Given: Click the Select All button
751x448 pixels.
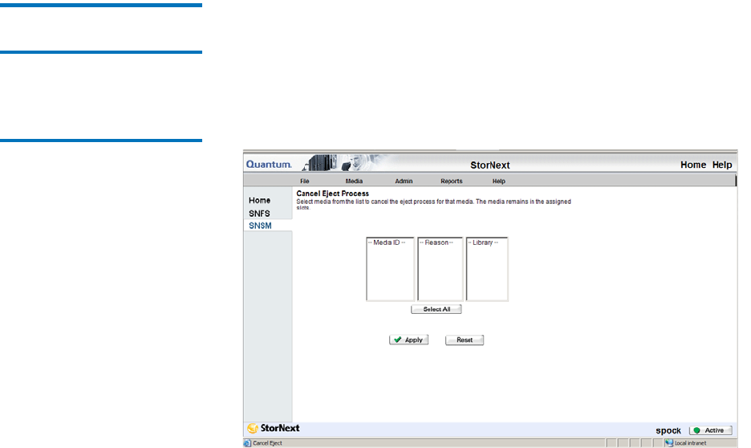Looking at the screenshot, I should click(436, 310).
